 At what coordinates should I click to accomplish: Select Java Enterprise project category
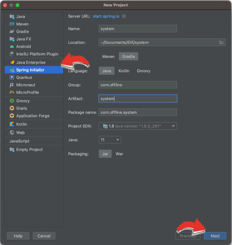[x=34, y=62]
